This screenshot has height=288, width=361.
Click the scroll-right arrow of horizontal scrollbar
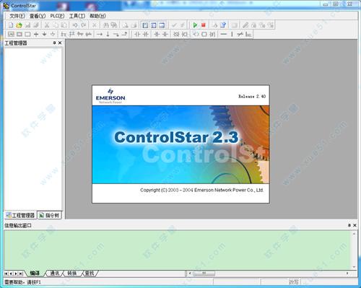coord(347,274)
